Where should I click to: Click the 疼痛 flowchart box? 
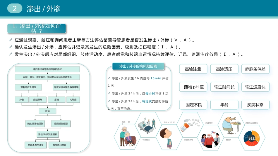(x=56, y=100)
